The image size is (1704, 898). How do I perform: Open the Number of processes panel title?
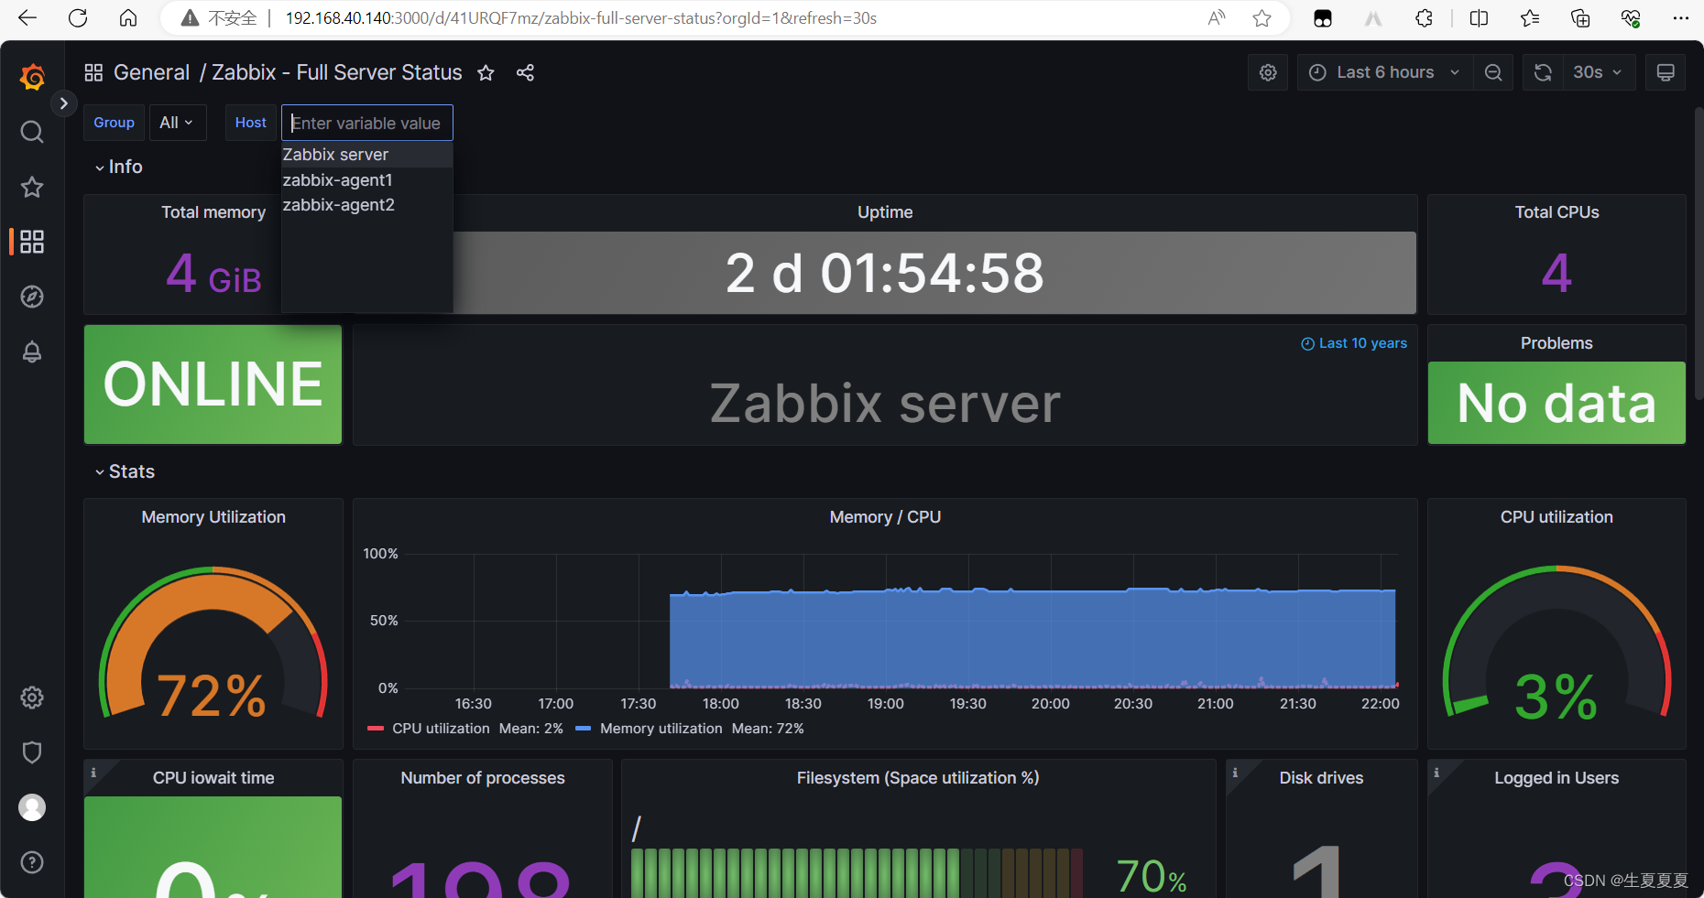click(483, 778)
